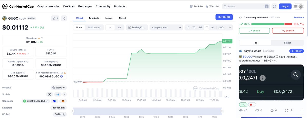Select the All time range
Image resolution: width=308 pixels, height=118 pixels.
tap(213, 28)
